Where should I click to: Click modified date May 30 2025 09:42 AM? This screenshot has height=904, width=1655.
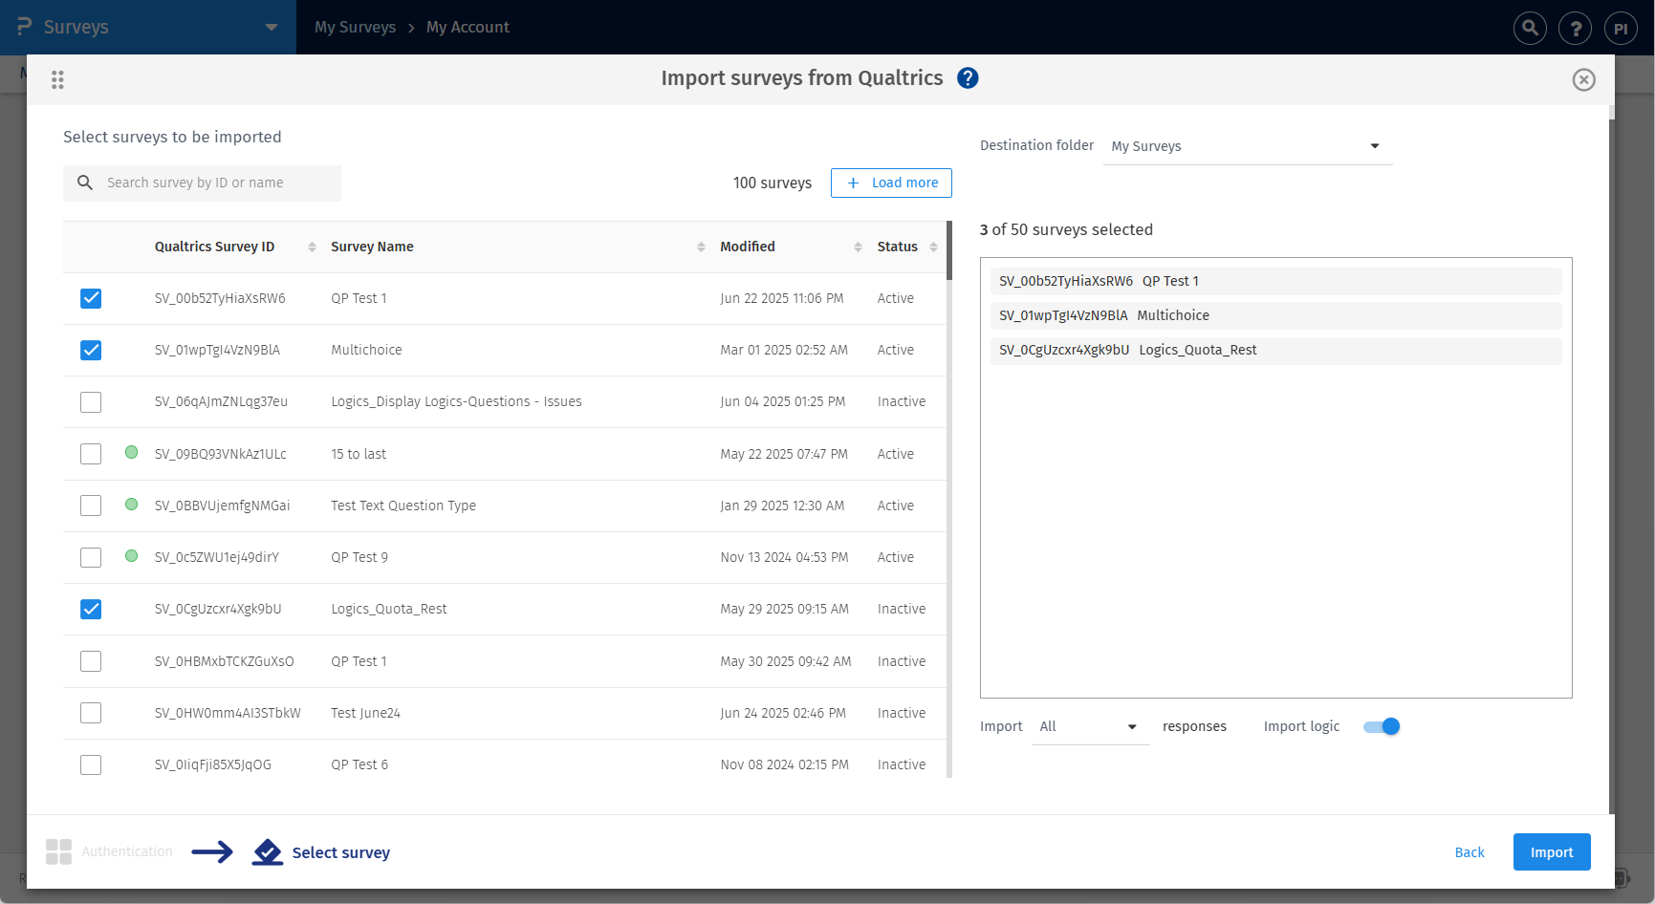tap(786, 661)
